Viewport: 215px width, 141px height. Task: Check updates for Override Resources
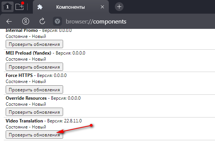coord(34,112)
